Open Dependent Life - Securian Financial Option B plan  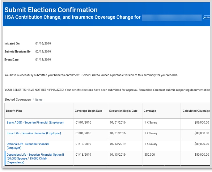(35, 158)
